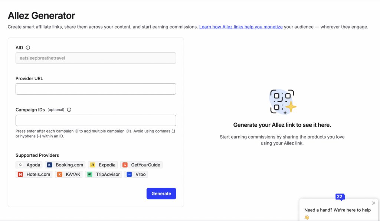Click the Booking.com logo icon
Image resolution: width=380 pixels, height=221 pixels.
click(x=49, y=165)
